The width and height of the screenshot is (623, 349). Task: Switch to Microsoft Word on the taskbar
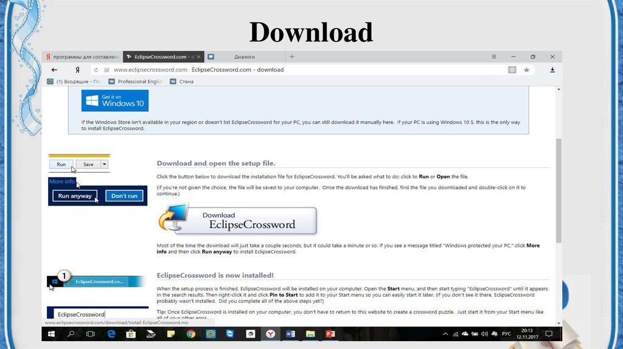[290, 334]
